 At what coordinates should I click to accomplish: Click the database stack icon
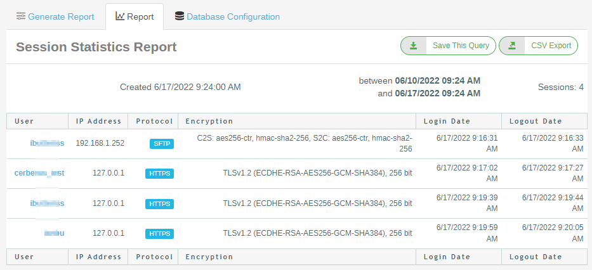pyautogui.click(x=180, y=16)
